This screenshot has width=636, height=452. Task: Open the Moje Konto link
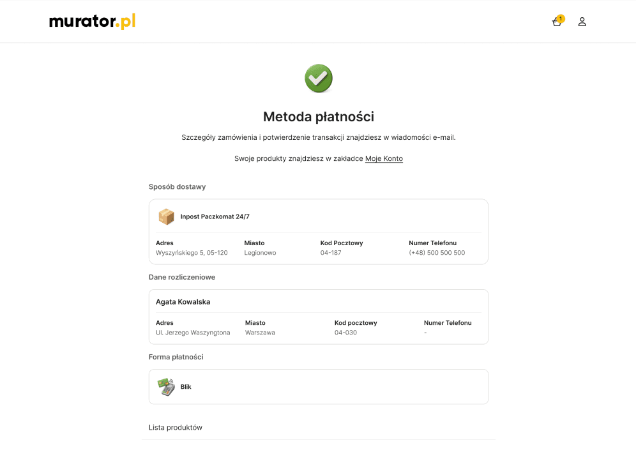coord(384,158)
